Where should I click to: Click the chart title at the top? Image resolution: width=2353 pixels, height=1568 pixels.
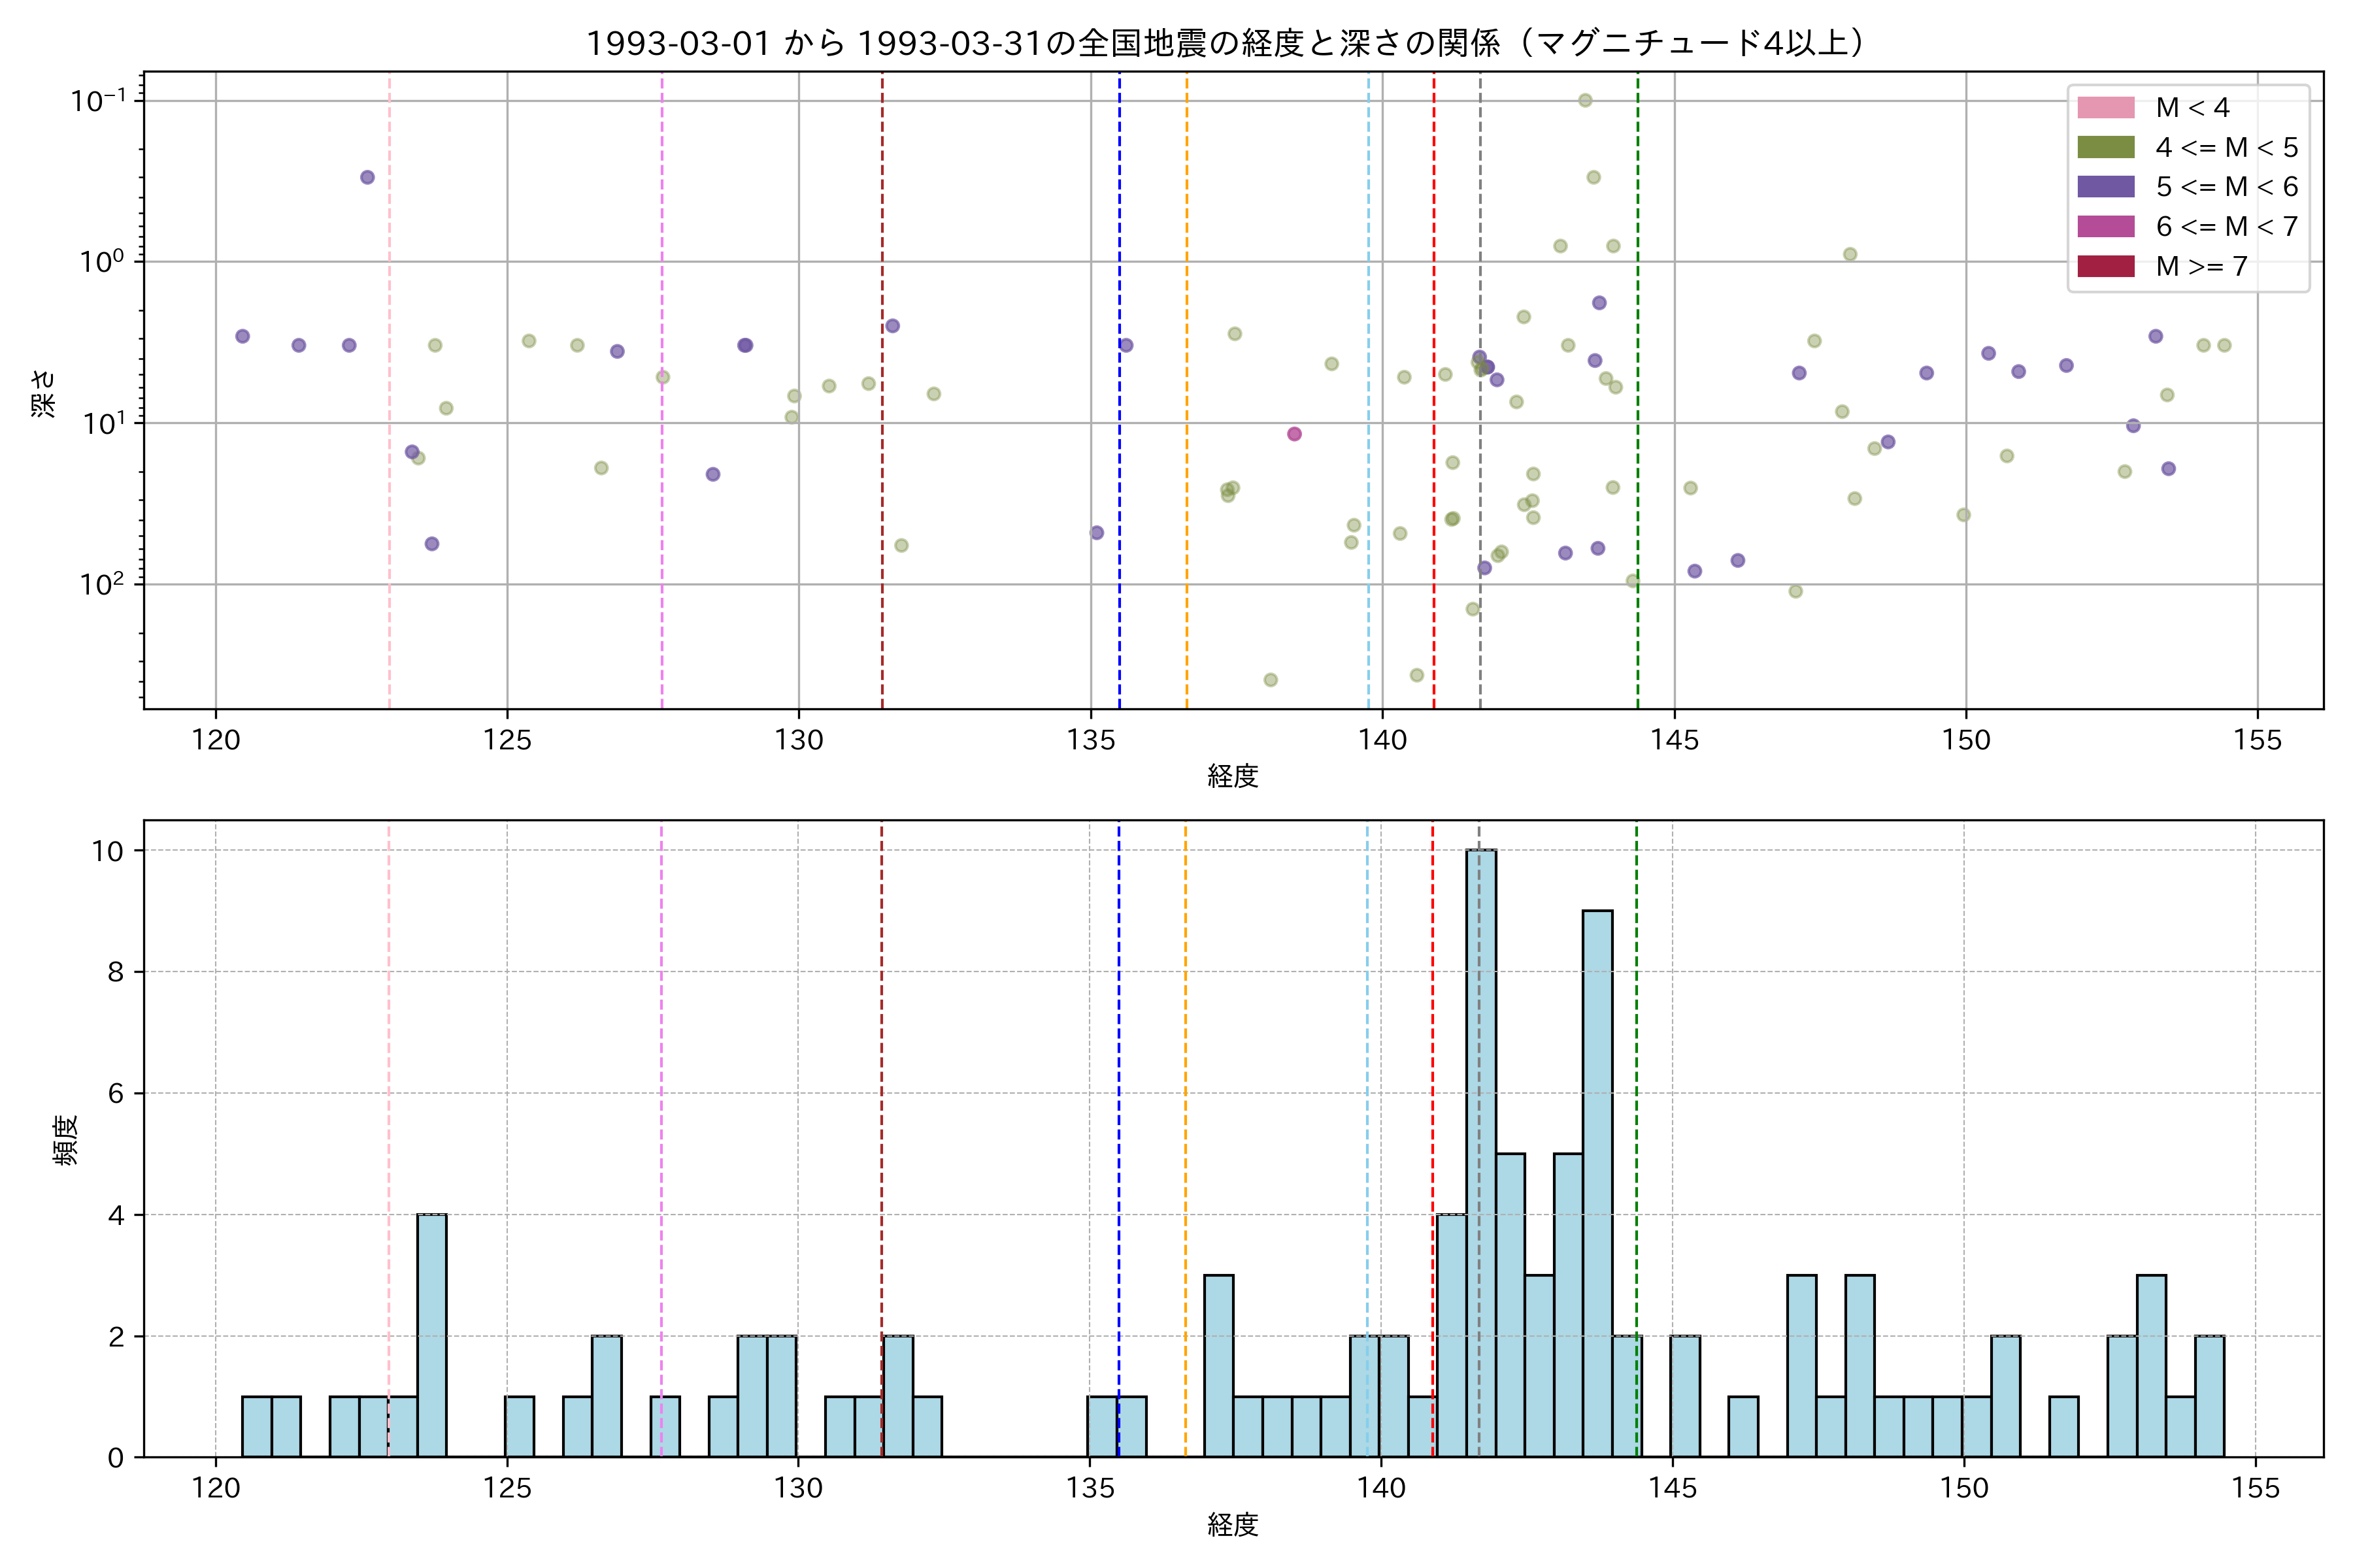(x=1231, y=43)
